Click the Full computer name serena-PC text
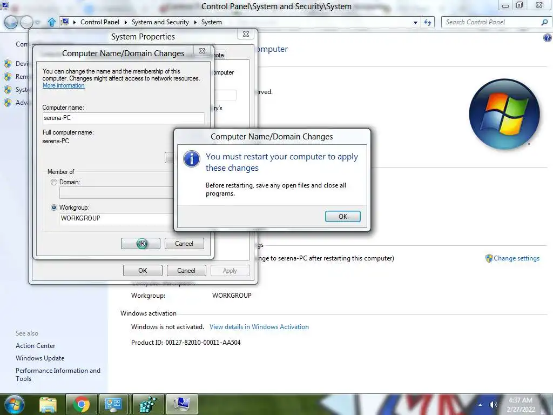Screen dimensions: 553x415 pos(56,141)
